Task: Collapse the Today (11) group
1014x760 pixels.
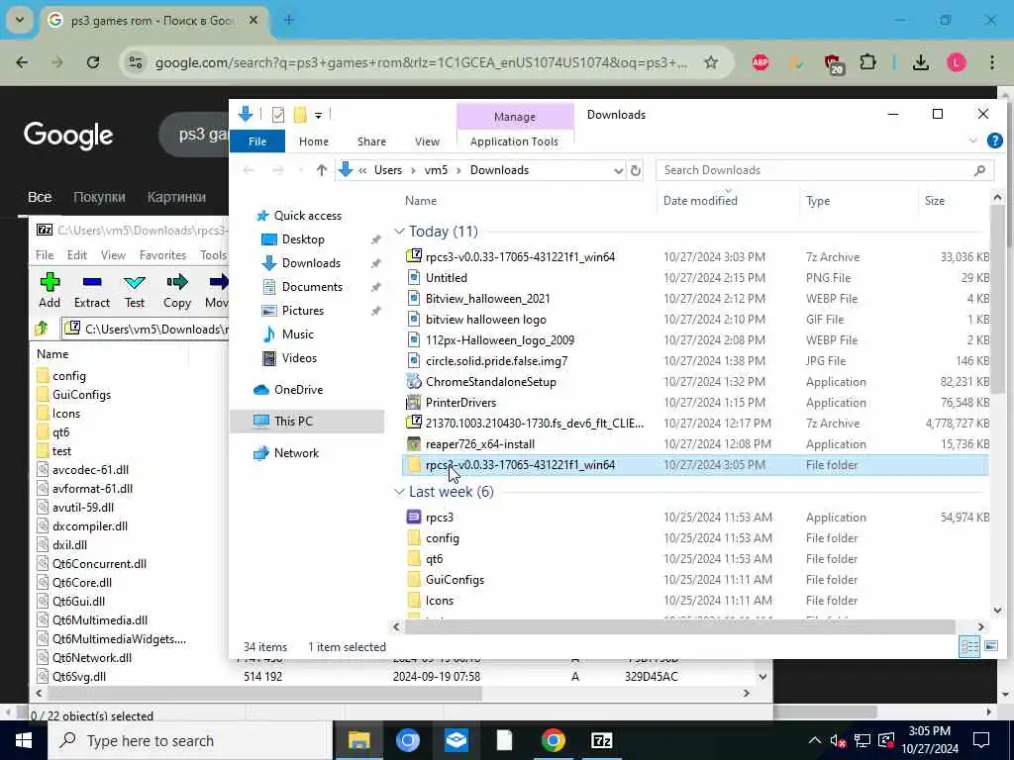Action: (399, 232)
